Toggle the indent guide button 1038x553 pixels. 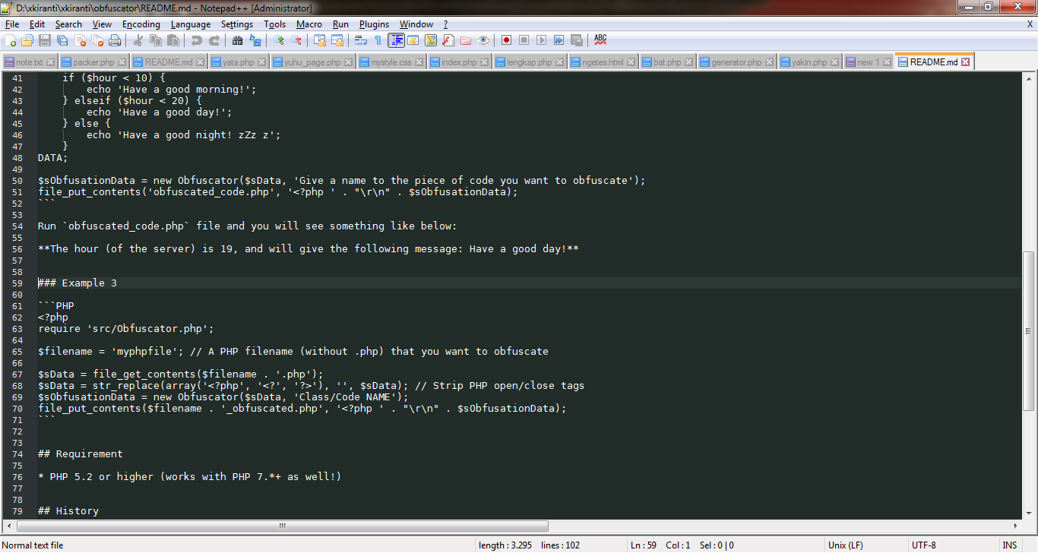point(396,40)
